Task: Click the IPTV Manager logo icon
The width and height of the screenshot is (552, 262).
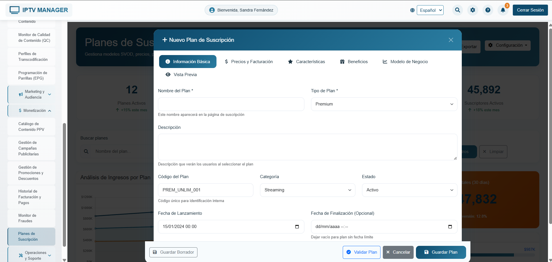Action: click(x=15, y=10)
